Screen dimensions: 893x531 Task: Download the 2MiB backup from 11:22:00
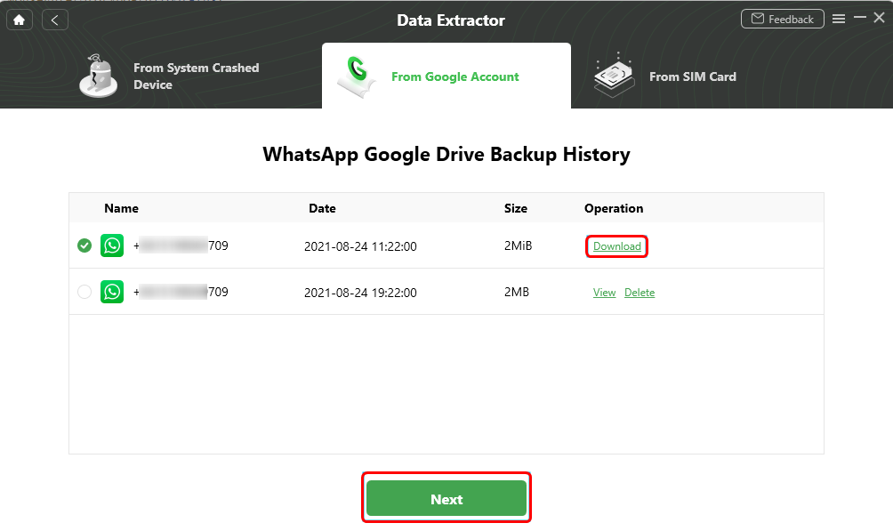[x=616, y=245]
